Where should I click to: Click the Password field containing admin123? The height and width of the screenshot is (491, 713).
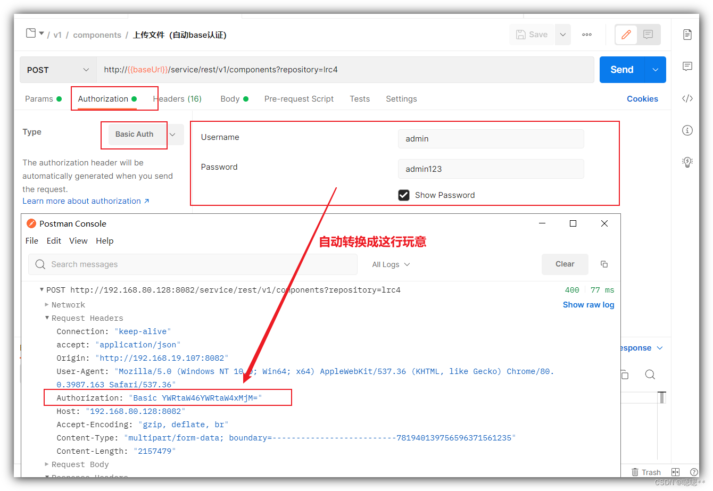coord(491,169)
